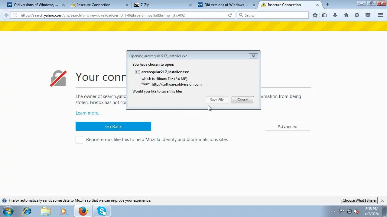Click the browser back arrow button
This screenshot has width=387, height=217.
(6, 15)
